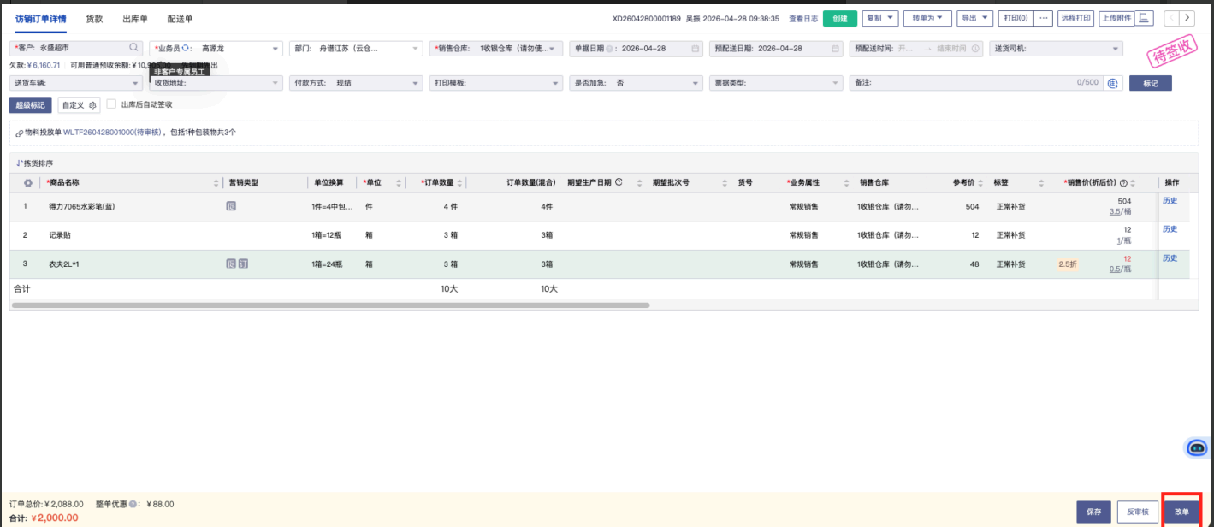Switch to 出库单 tab
The image size is (1214, 527).
pos(135,18)
